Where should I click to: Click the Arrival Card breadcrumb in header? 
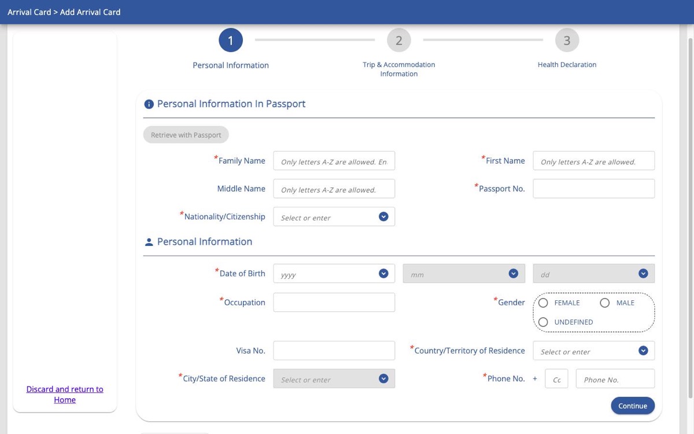pos(29,12)
